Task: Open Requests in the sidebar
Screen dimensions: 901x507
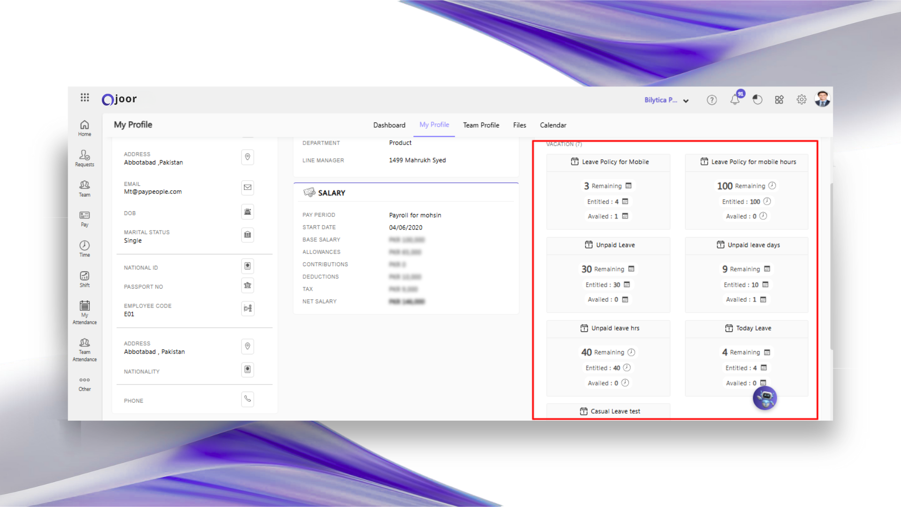Action: point(84,158)
